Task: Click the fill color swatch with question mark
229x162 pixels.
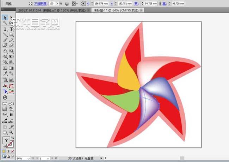Action: (6, 140)
